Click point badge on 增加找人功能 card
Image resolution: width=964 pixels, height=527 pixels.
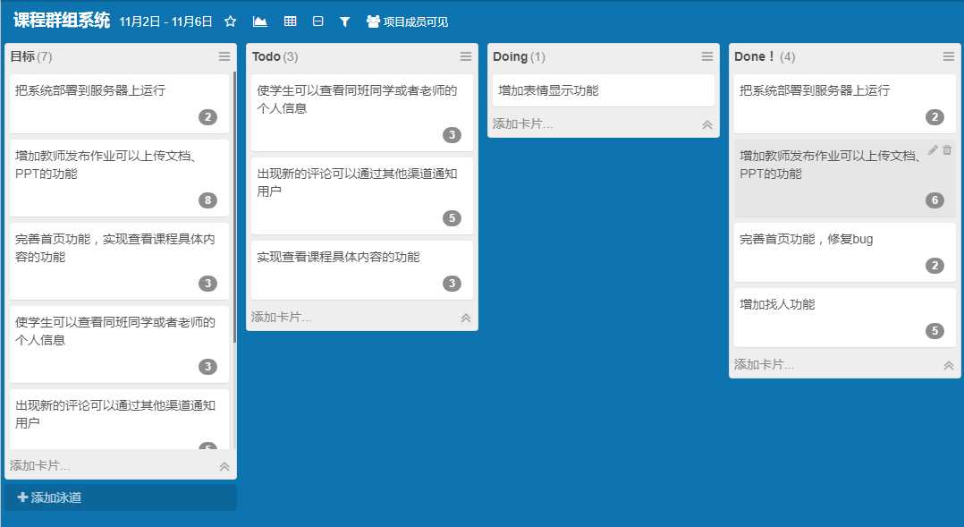934,331
